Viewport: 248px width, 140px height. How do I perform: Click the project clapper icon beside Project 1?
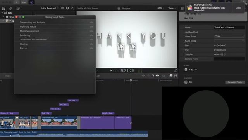coord(119,9)
